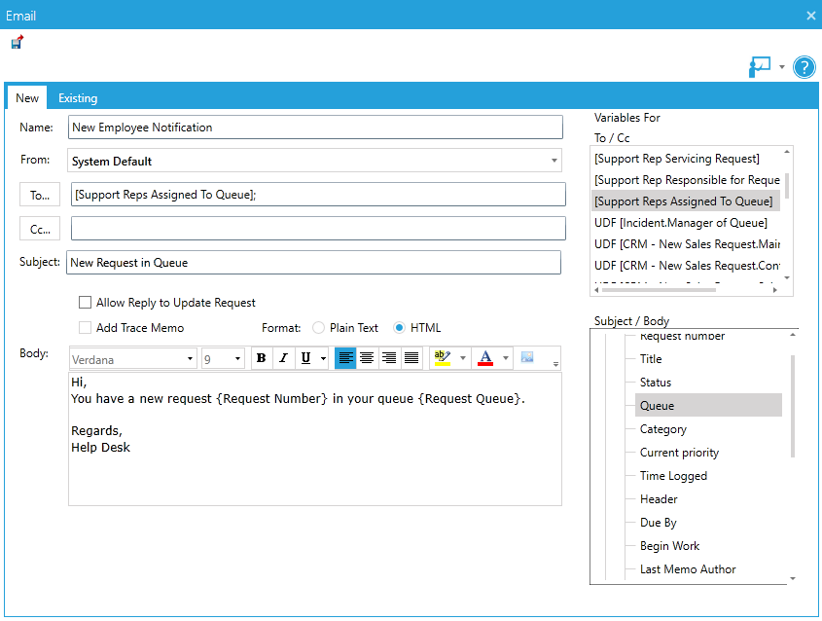Open the presentation/tour icon

760,67
